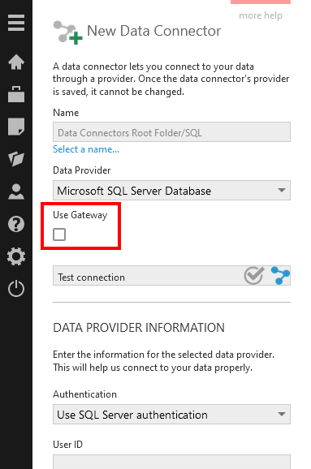This screenshot has width=311, height=469.
Task: Click the DATA PROVIDER INFORMATION heading
Action: point(139,328)
